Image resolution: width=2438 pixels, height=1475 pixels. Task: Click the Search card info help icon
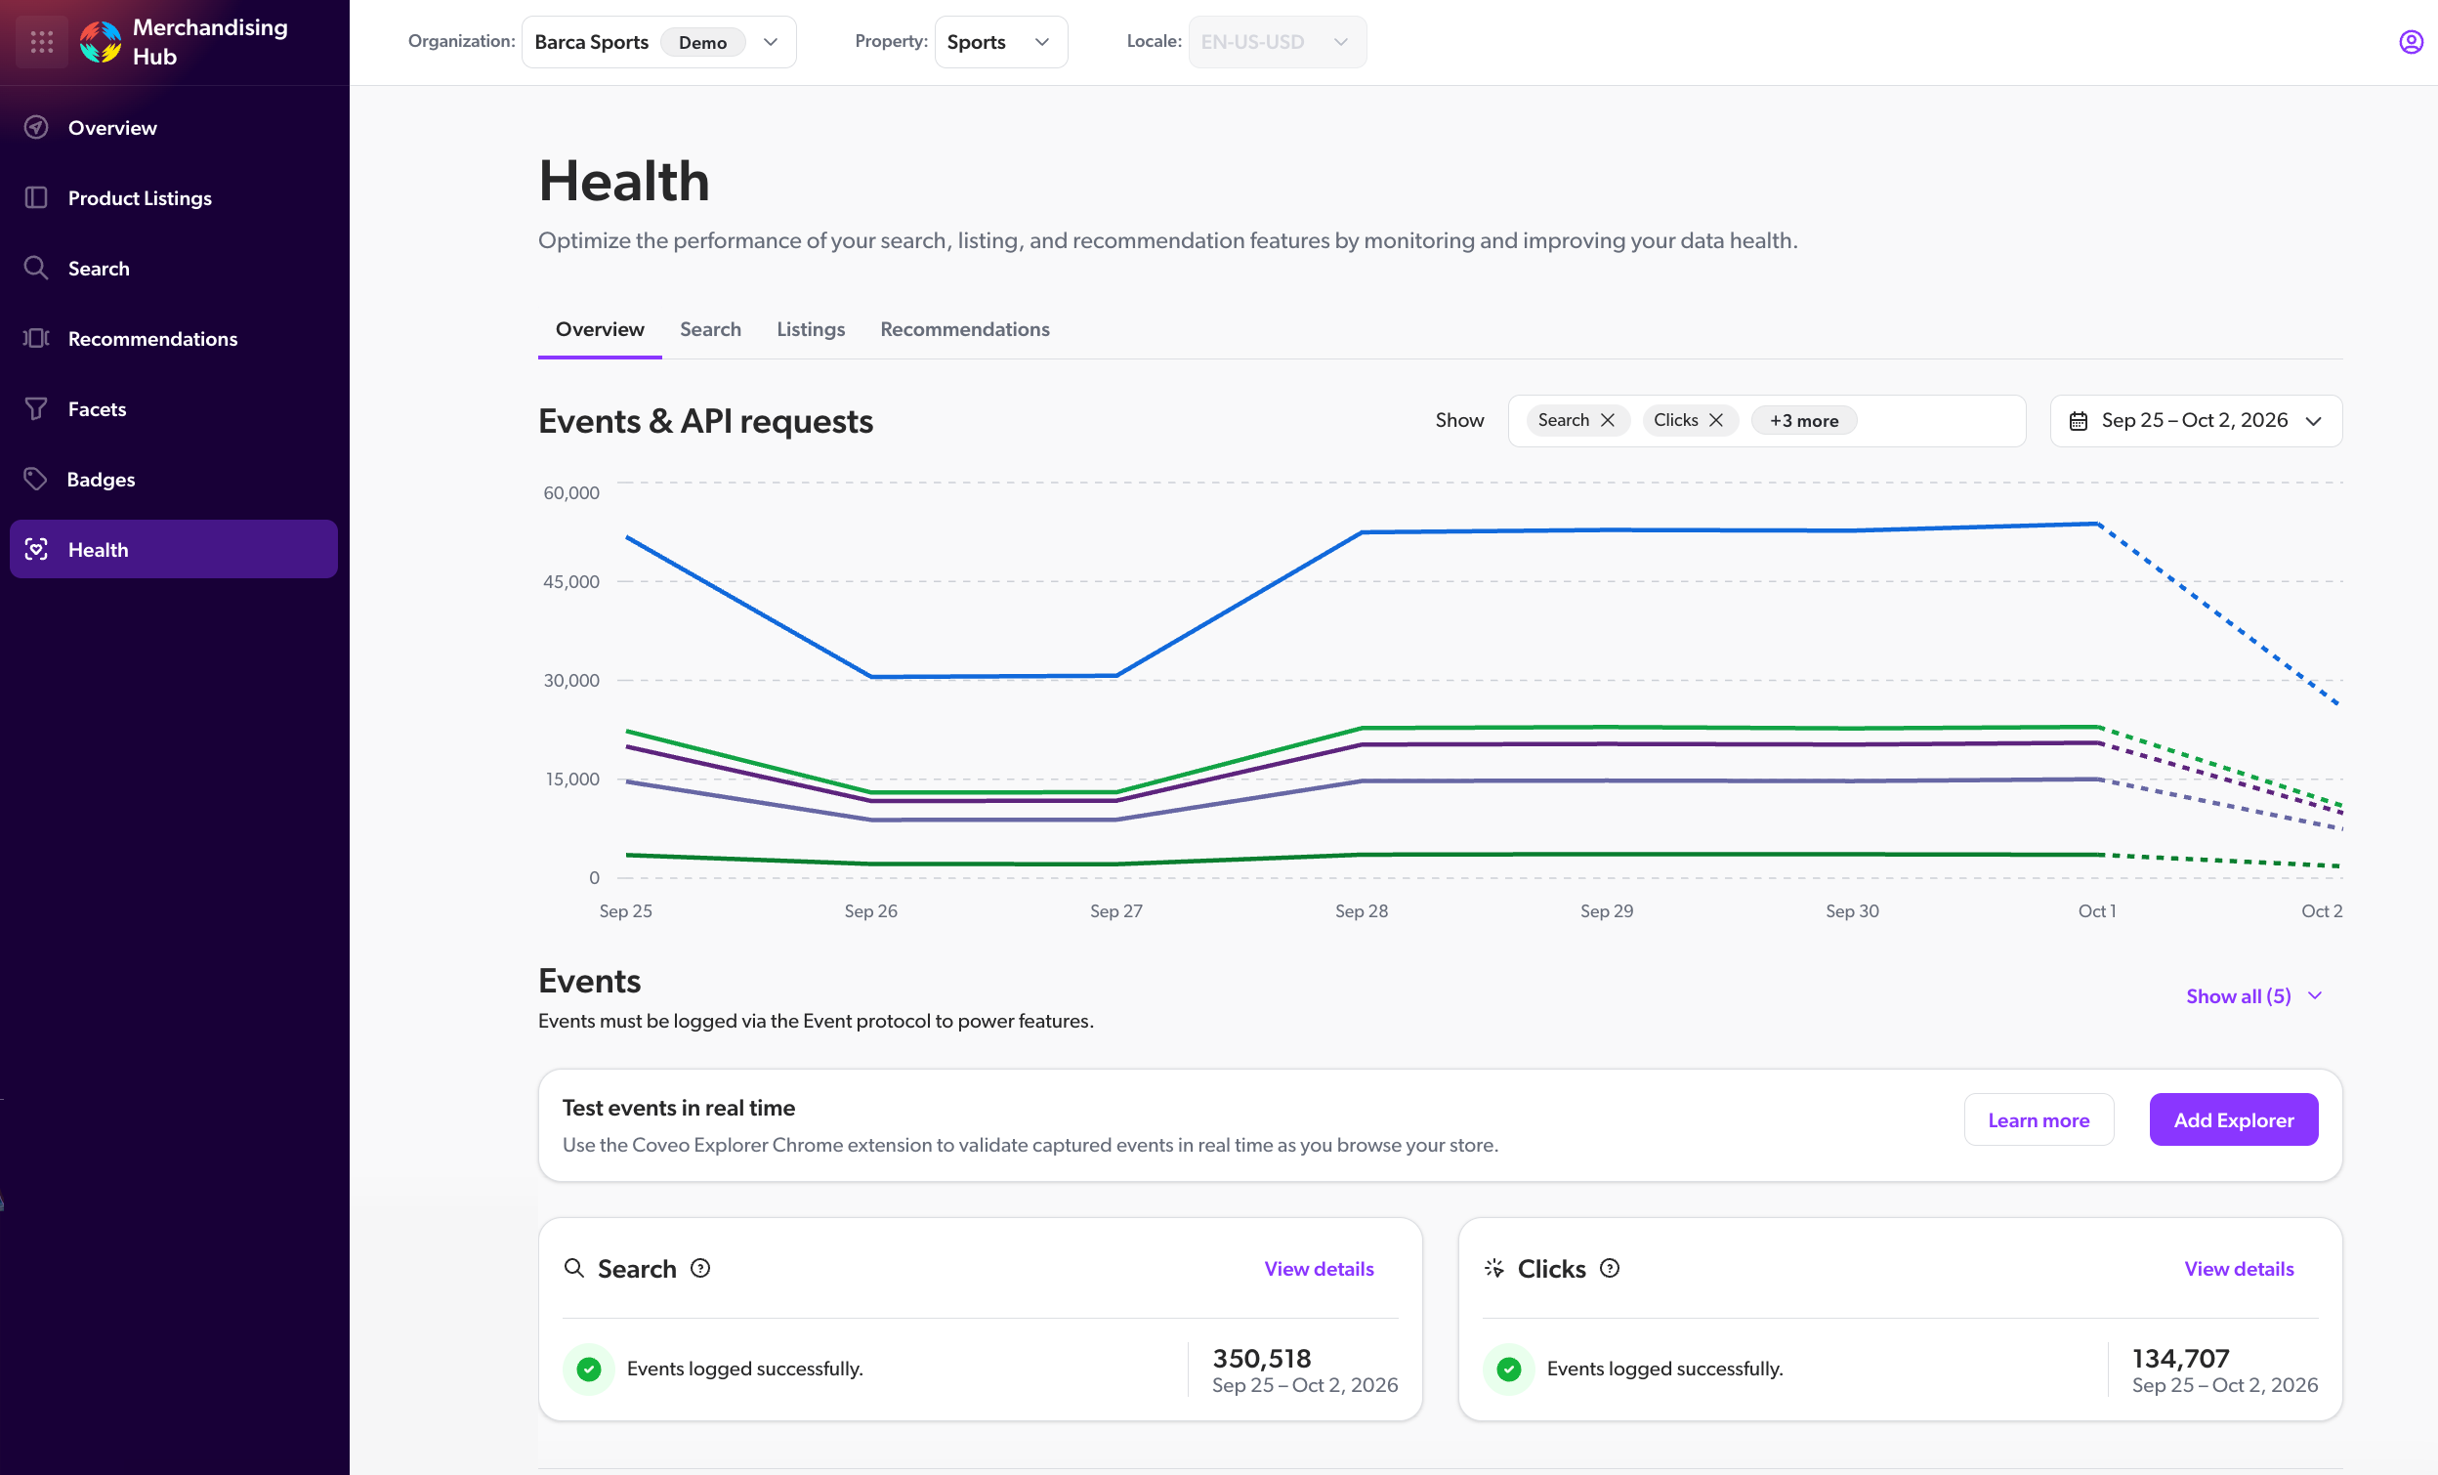point(700,1268)
